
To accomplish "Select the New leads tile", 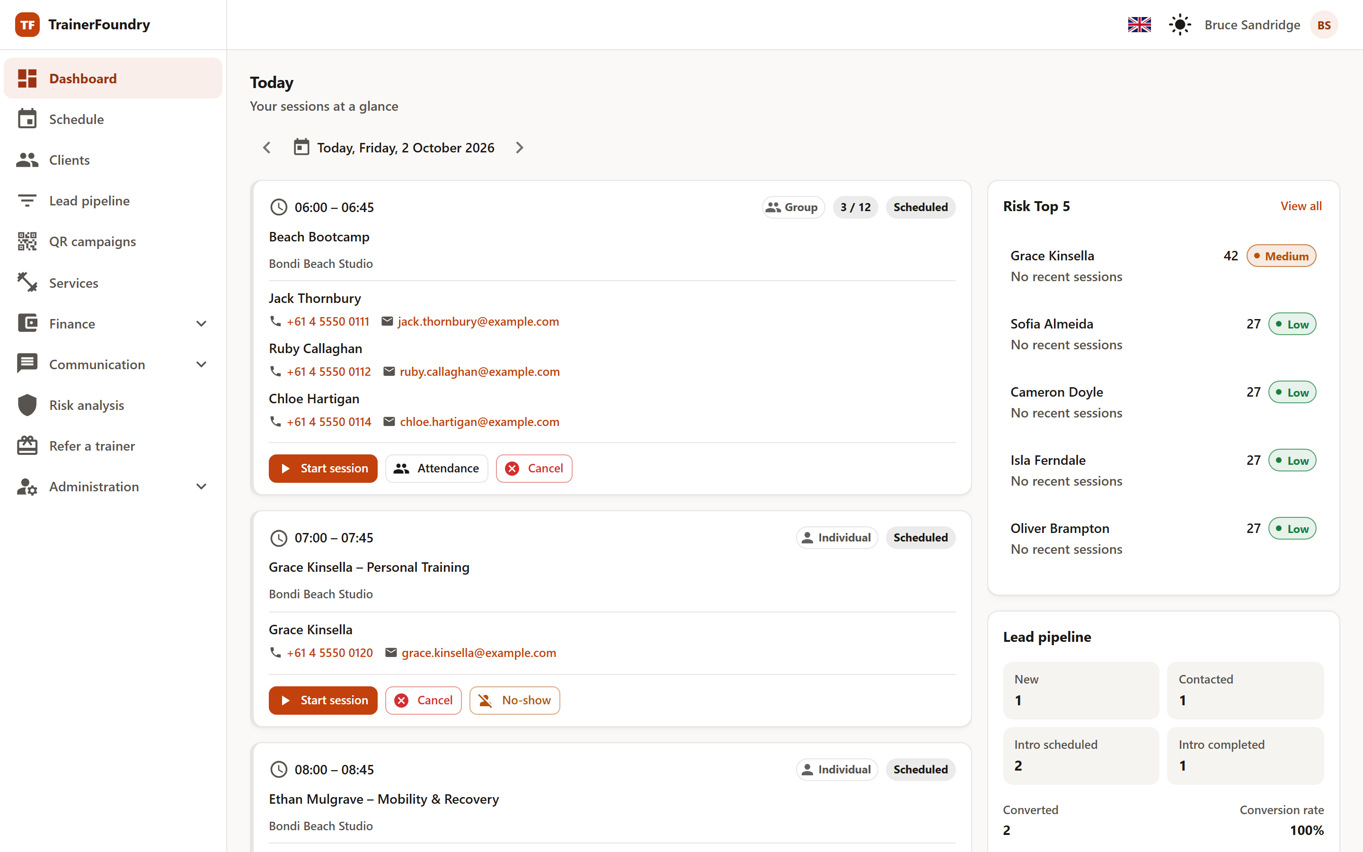I will [x=1081, y=690].
